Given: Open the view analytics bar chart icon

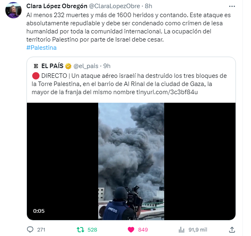Looking at the screenshot, I should [182, 230].
